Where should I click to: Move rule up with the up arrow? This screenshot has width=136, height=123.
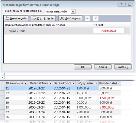coord(87,18)
